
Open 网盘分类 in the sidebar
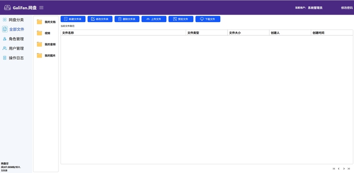tap(13, 20)
